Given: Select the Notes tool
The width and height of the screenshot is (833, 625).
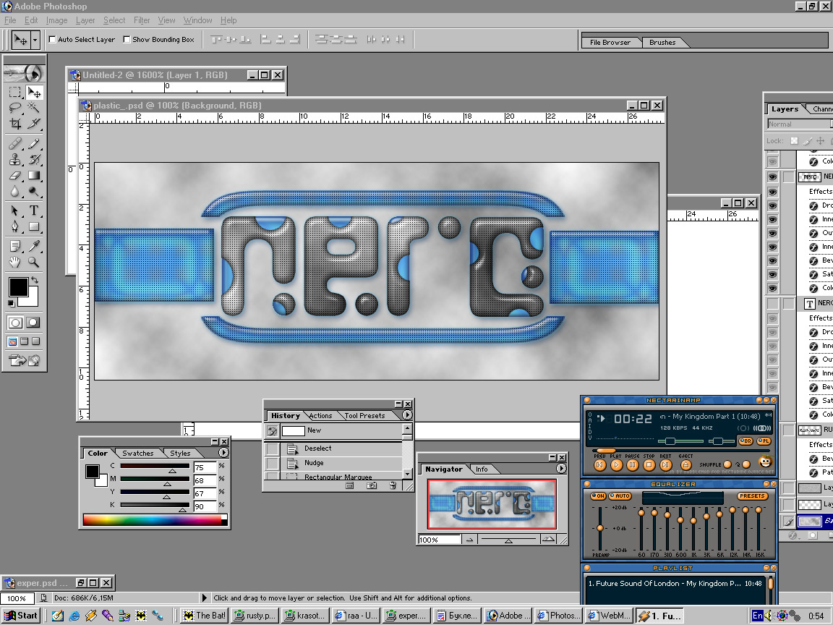Looking at the screenshot, I should point(15,245).
